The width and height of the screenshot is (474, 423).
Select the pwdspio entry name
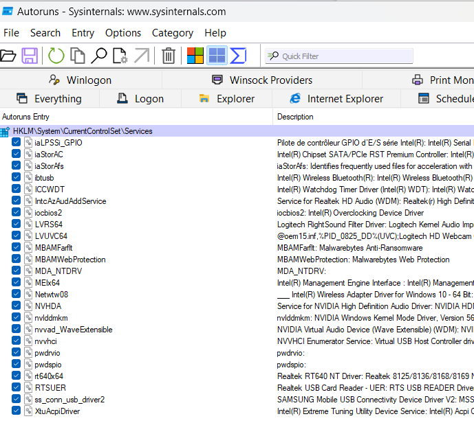(48, 365)
